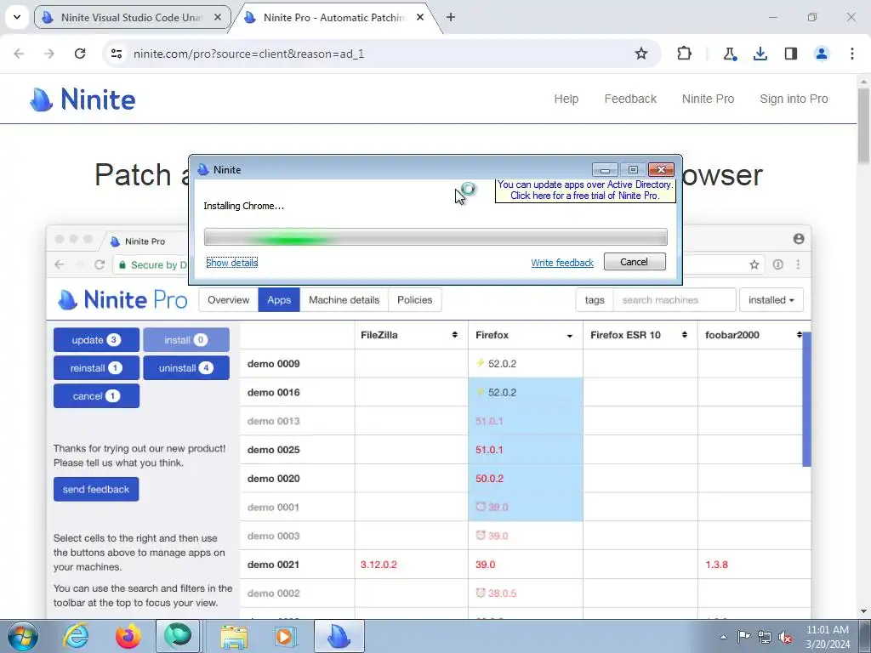This screenshot has width=871, height=653.
Task: Select FileZilla 3.12.0.2 cell for demo 0021
Action: pyautogui.click(x=411, y=565)
